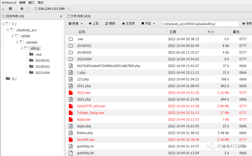Click the left arrow tab scroller
The width and height of the screenshot is (252, 156).
point(3,9)
